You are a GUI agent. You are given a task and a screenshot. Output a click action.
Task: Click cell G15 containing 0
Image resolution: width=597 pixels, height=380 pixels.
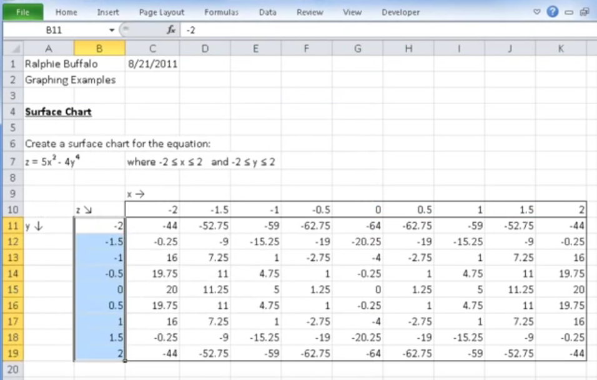click(x=358, y=290)
